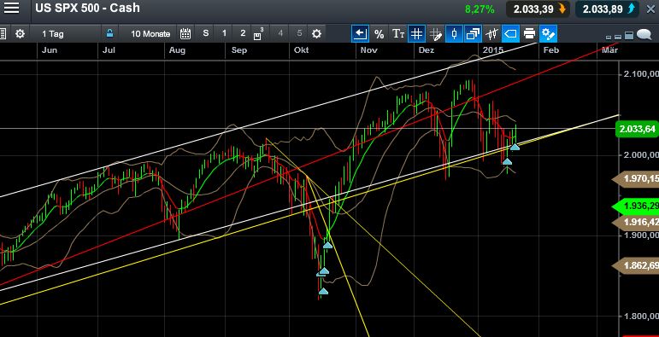The height and width of the screenshot is (337, 659).
Task: Open the bar chart comparison tool
Action: pos(491,33)
